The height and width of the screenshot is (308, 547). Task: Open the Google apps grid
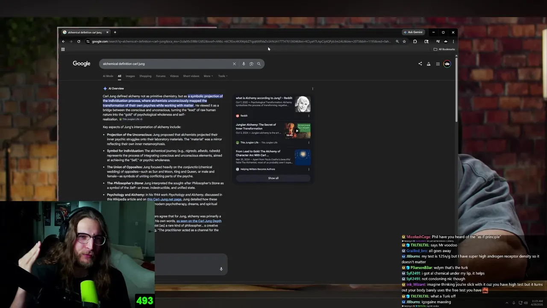[x=438, y=64]
